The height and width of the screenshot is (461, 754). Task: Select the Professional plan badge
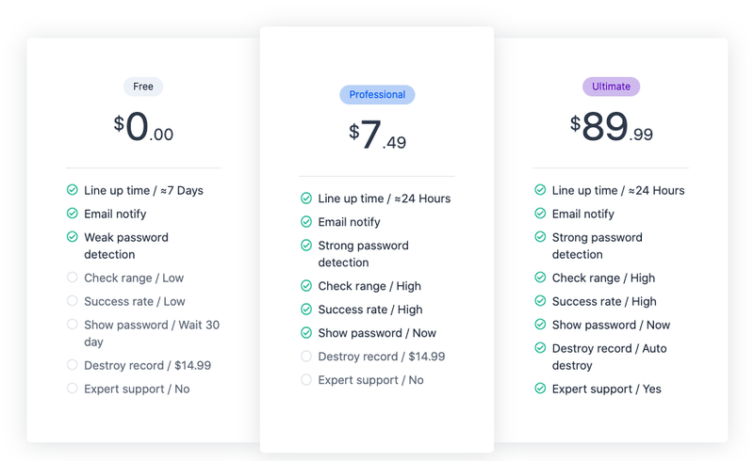coord(377,95)
